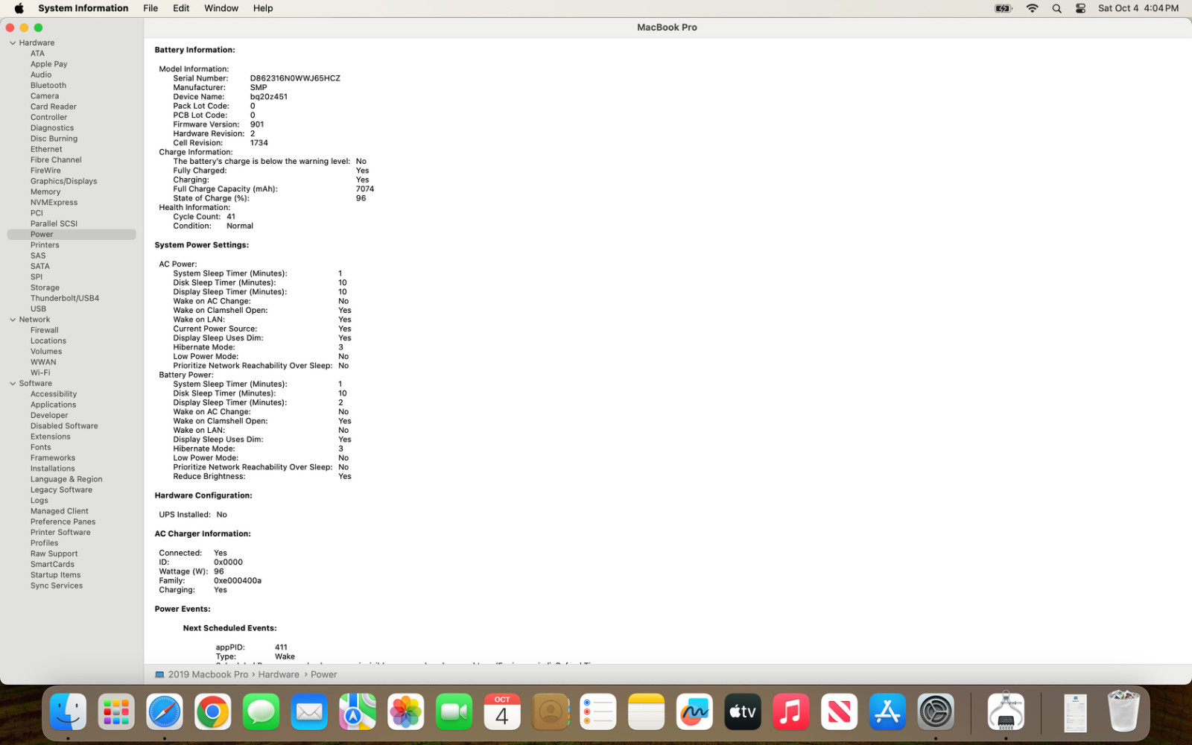Click the Cycle Count value 41

pos(231,217)
